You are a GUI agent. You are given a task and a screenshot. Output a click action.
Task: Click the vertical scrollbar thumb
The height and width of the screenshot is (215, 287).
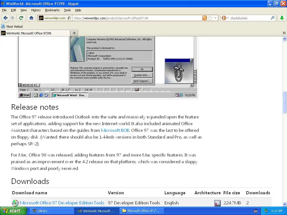tap(284, 102)
